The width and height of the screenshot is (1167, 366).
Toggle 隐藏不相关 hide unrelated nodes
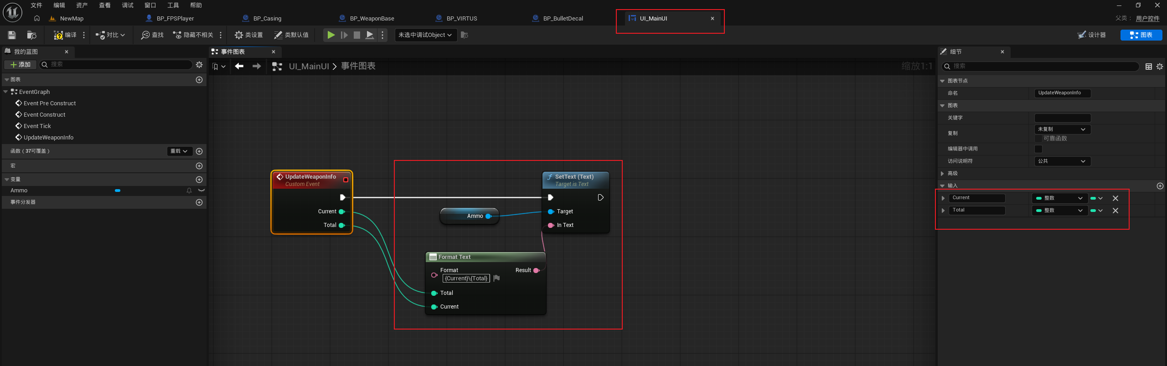[193, 35]
